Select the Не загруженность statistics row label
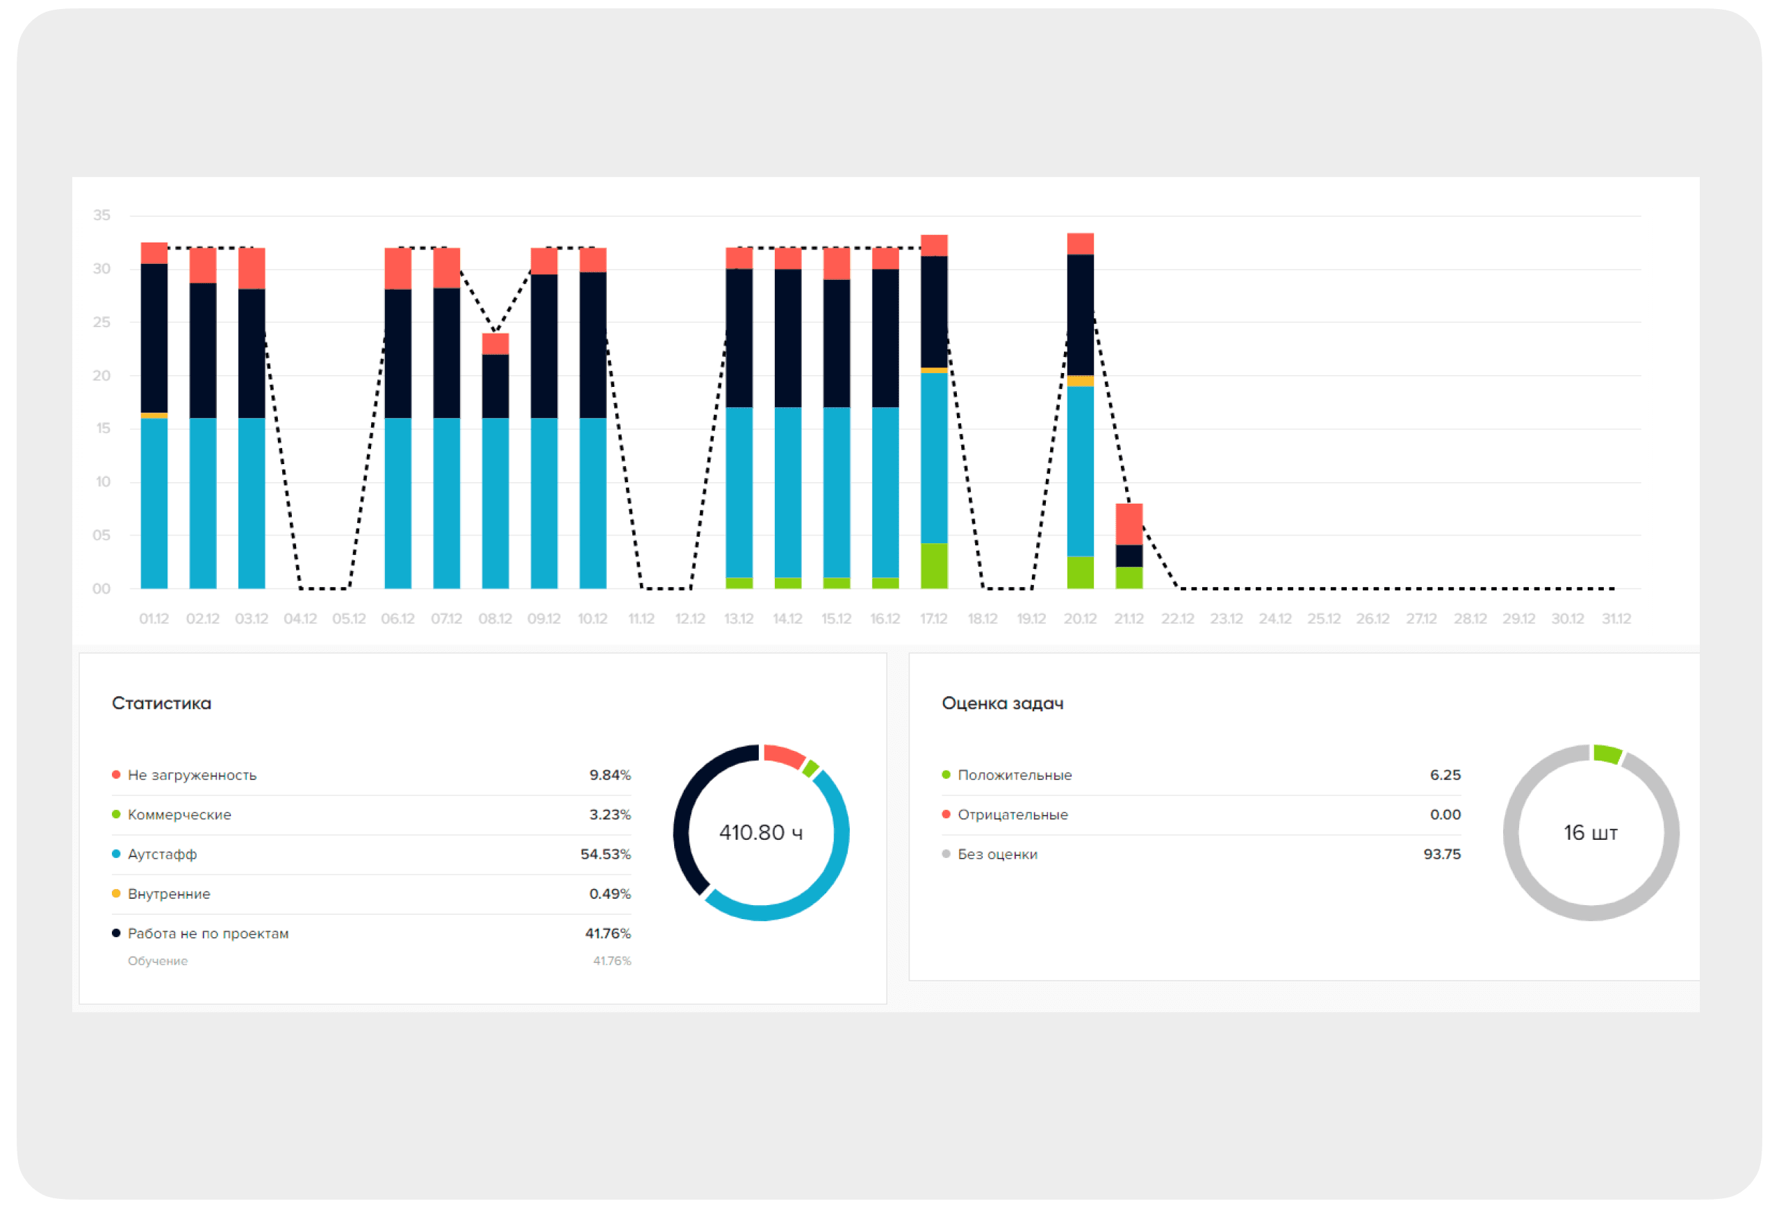 (x=192, y=775)
